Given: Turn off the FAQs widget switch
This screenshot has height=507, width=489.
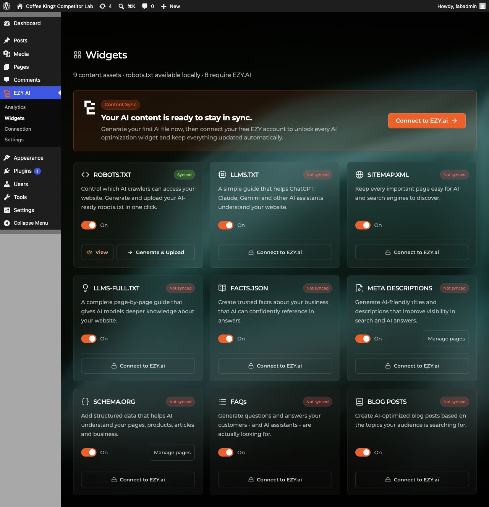Looking at the screenshot, I should pyautogui.click(x=226, y=452).
